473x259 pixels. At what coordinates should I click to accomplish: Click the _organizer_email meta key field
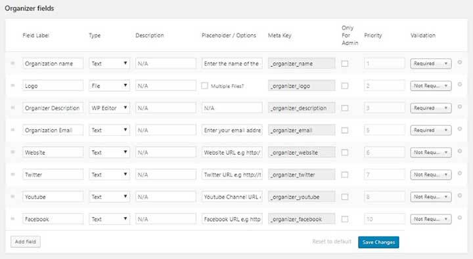[x=302, y=130]
